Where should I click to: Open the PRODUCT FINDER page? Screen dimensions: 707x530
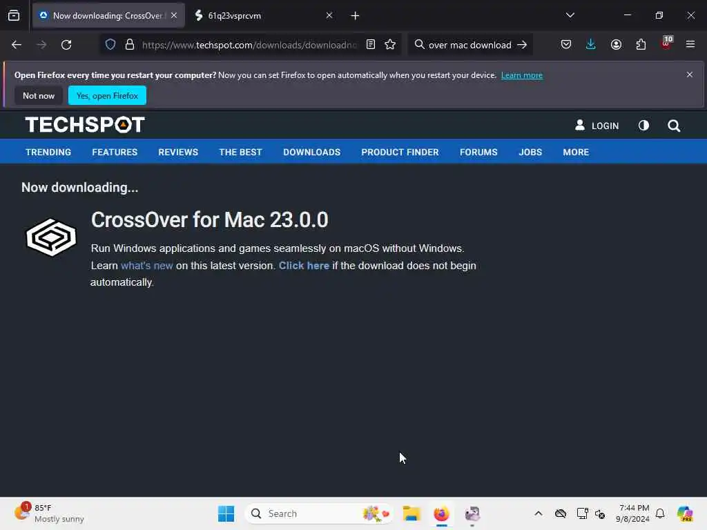coord(400,153)
